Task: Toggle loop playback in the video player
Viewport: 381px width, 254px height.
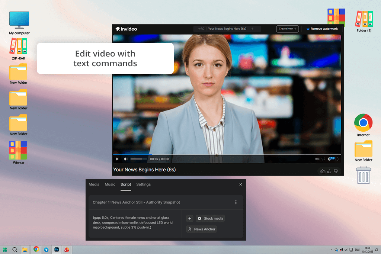Action: (x=323, y=159)
